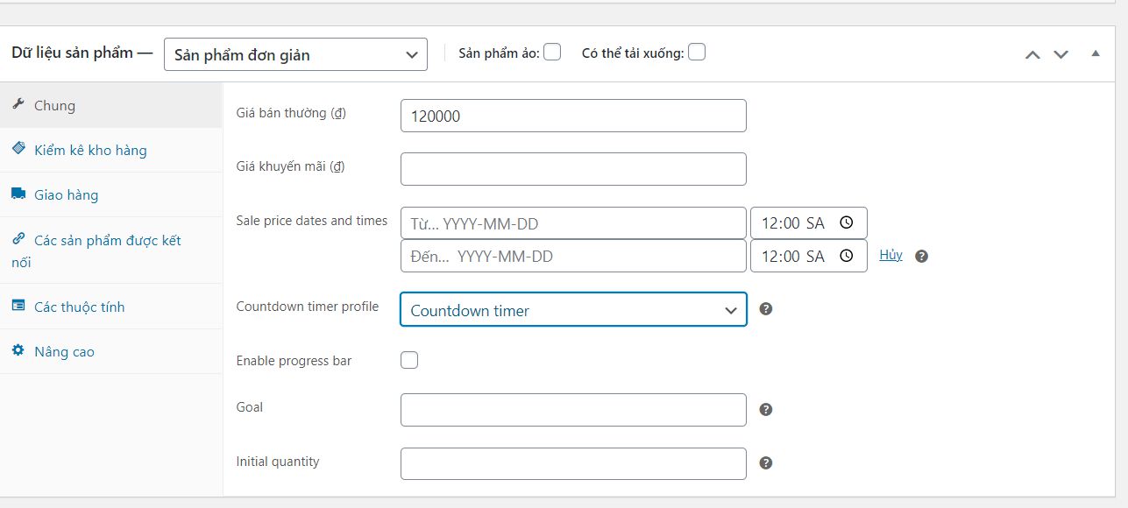Collapse the Dữ liệu sản phẩm panel
Viewport: 1128px width, 508px height.
click(1095, 53)
